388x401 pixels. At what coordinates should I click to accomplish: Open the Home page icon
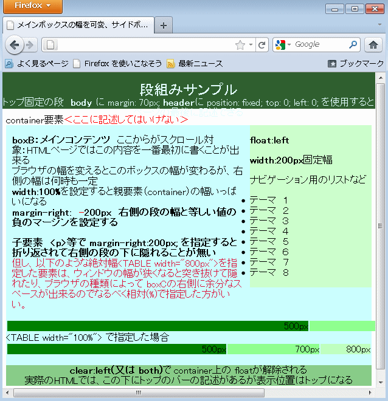click(x=373, y=44)
